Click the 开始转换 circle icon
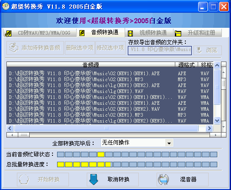Image resolution: width=231 pixels, height=190 pixels. [x=24, y=180]
